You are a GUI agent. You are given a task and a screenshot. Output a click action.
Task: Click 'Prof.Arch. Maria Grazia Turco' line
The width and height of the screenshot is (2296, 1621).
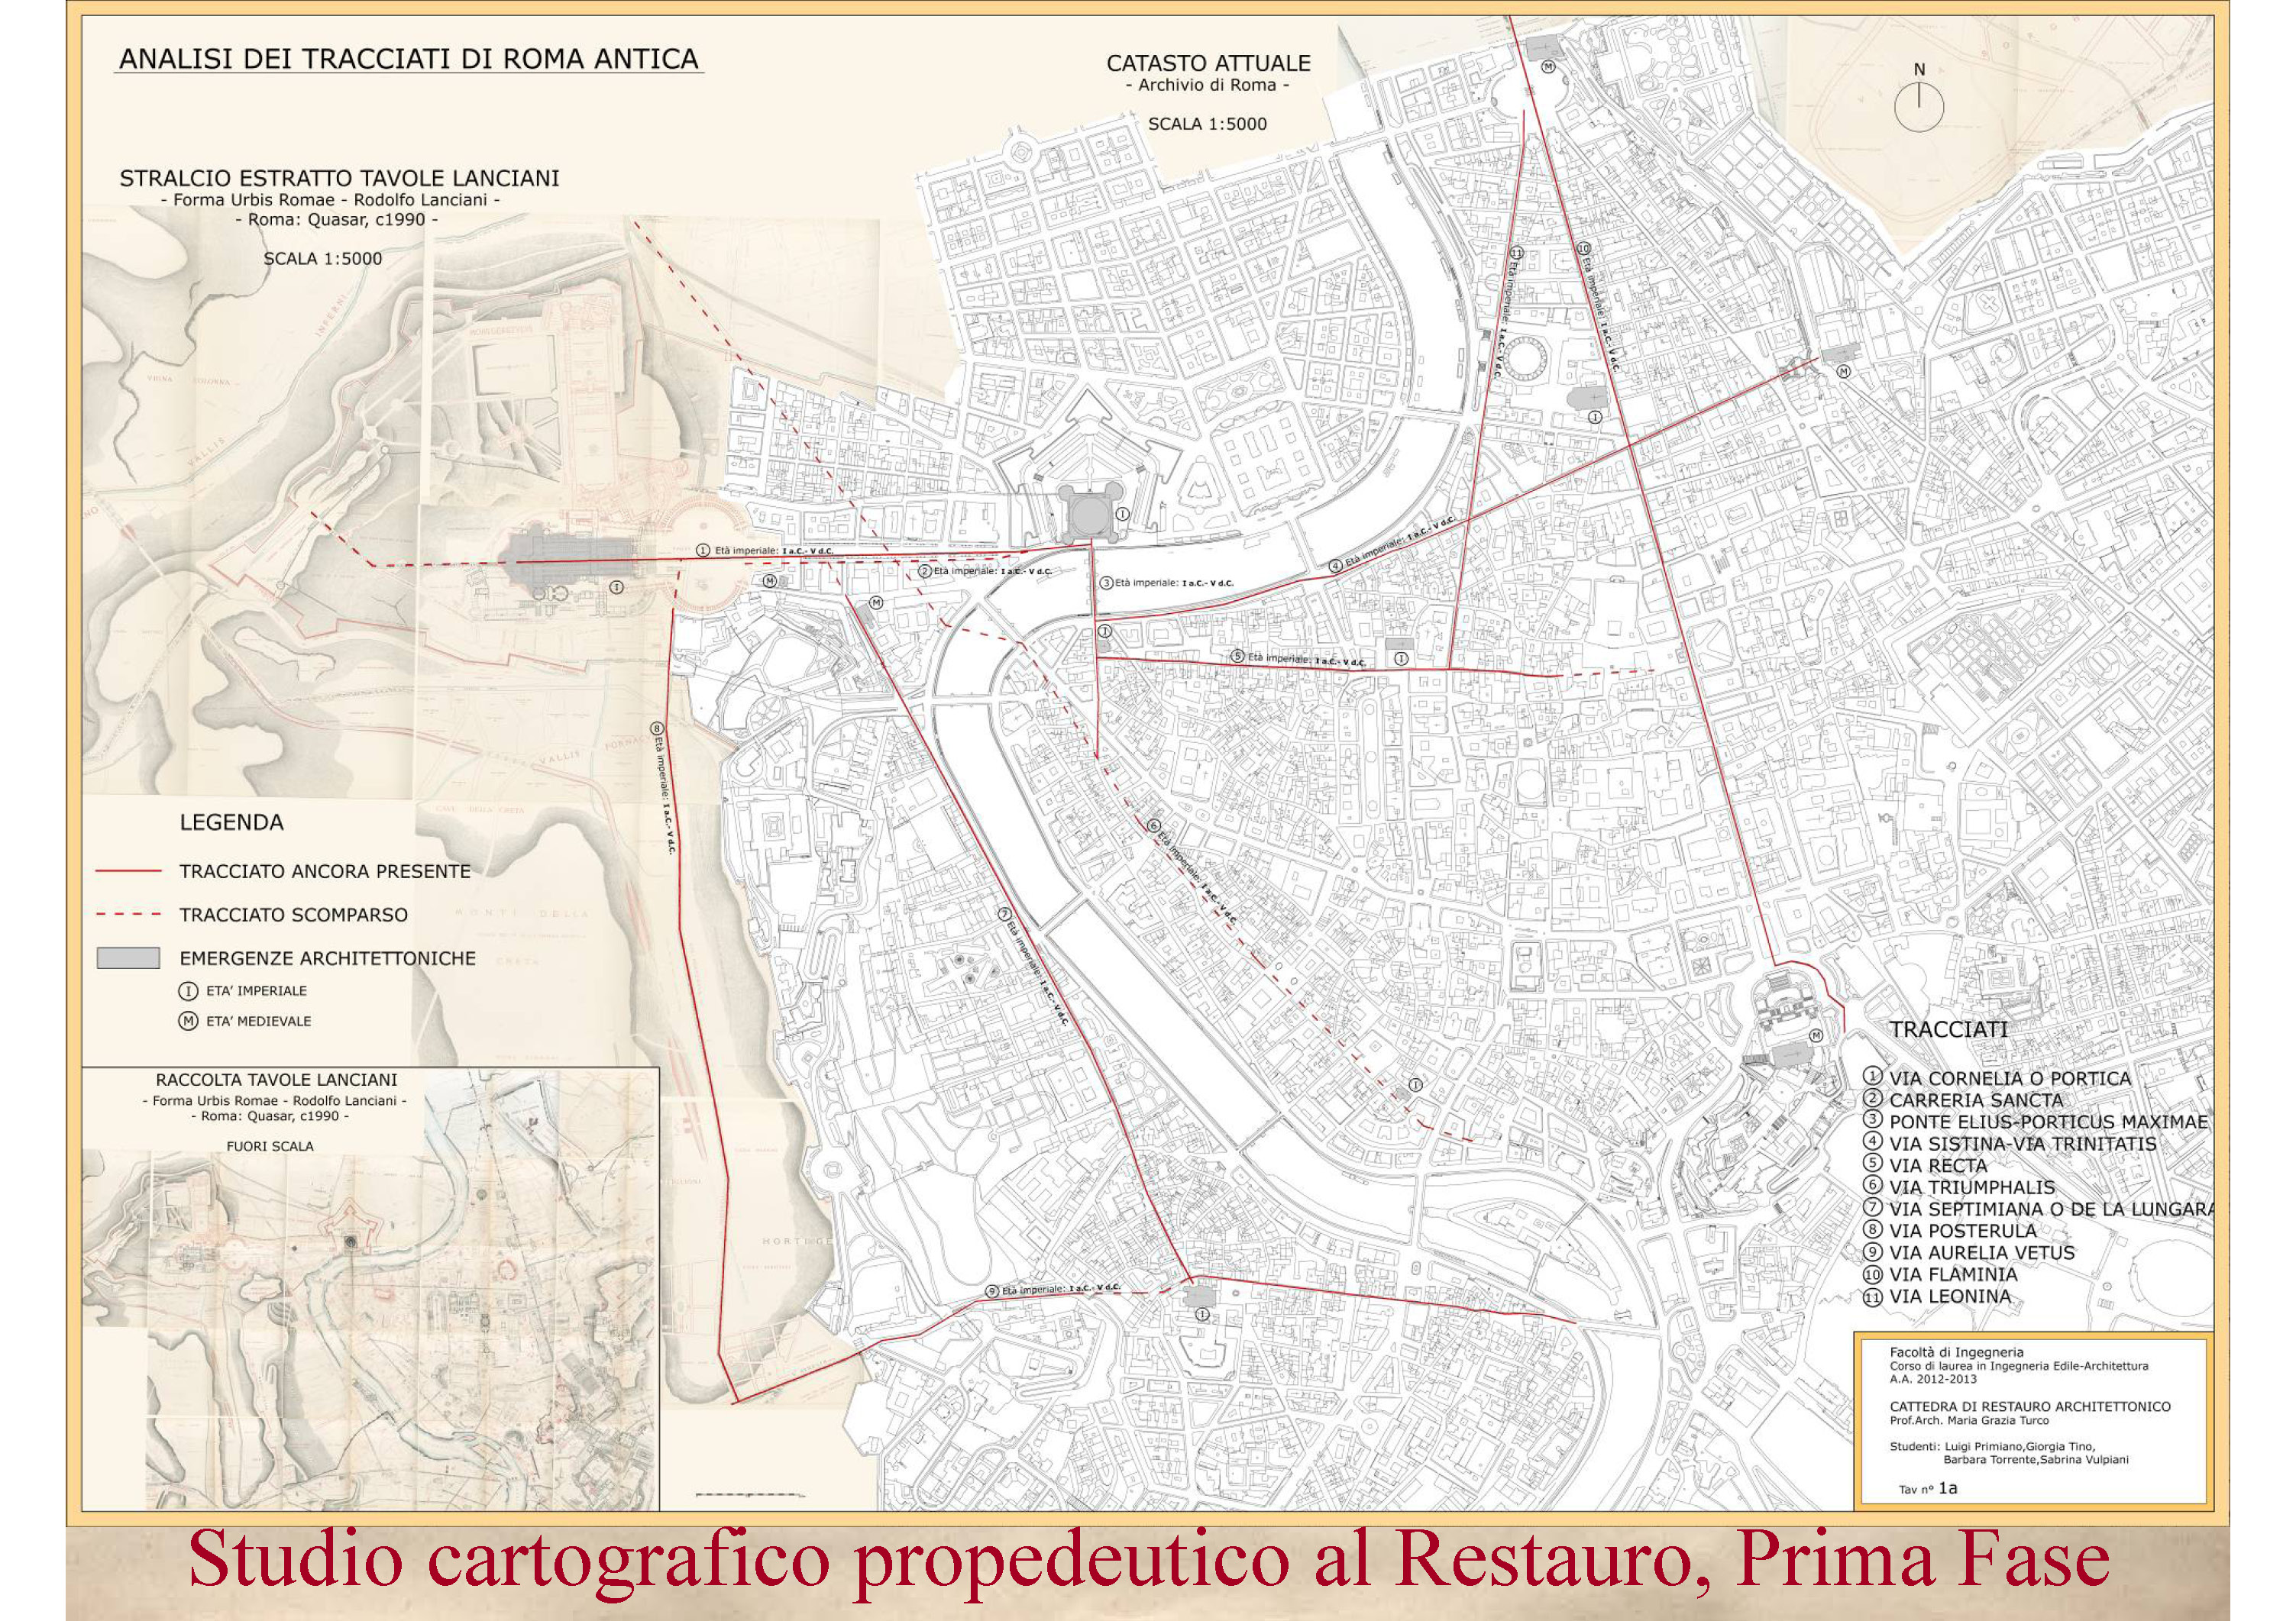1969,1420
